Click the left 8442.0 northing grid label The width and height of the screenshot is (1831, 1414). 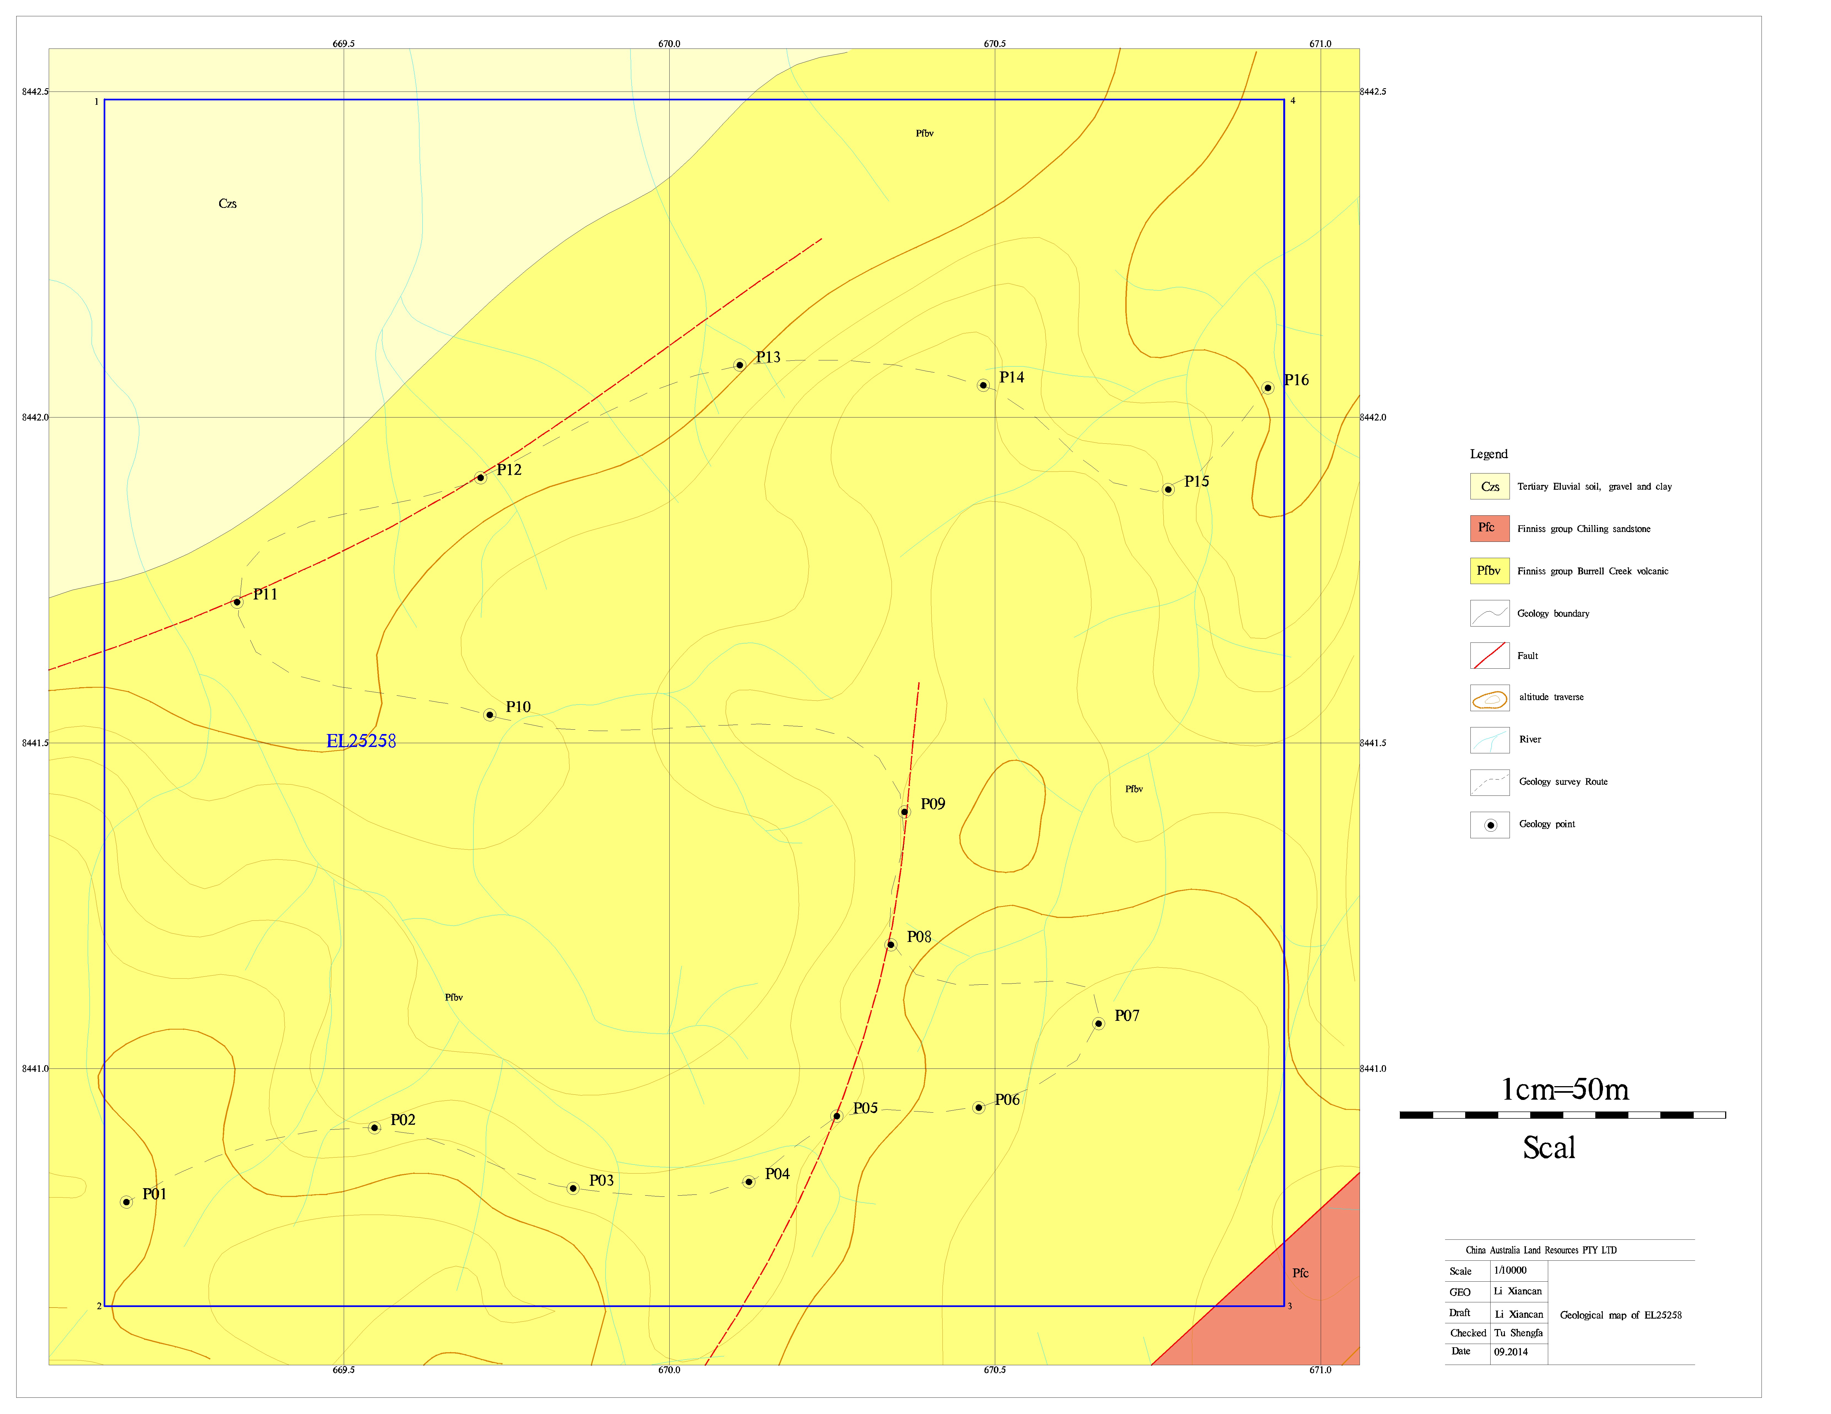35,418
